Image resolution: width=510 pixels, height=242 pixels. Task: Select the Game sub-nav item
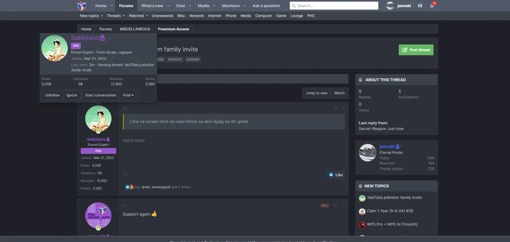(x=281, y=16)
